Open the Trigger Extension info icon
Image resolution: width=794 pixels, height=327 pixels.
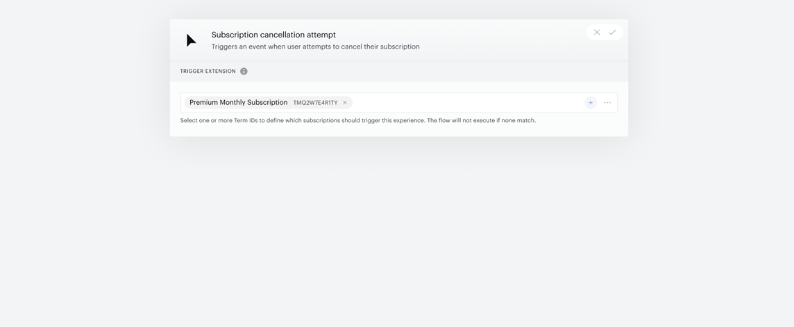(244, 72)
